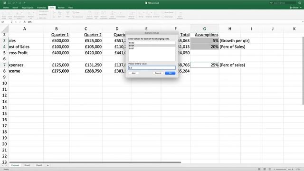Click the formula bar confirm checkmark
The width and height of the screenshot is (304, 171).
pyautogui.click(x=20, y=22)
